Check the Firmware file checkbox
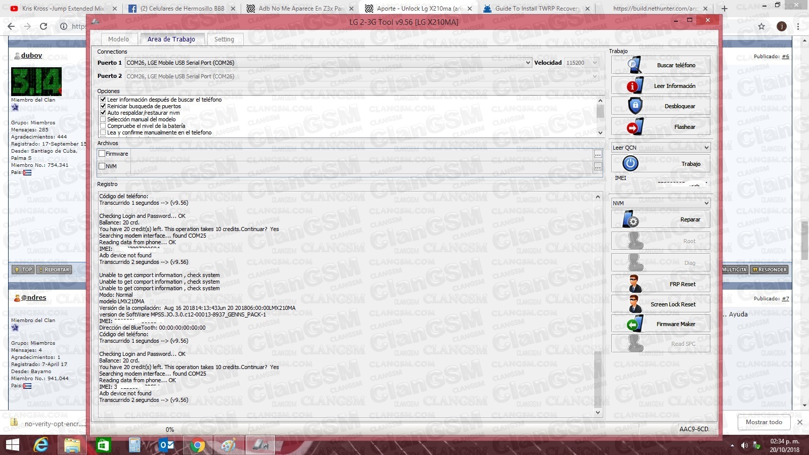809x455 pixels. (x=102, y=154)
